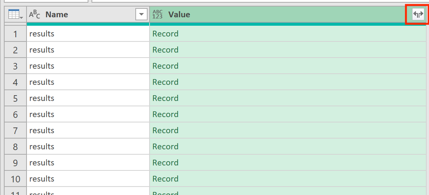Open the Record link in row 7

click(x=165, y=131)
